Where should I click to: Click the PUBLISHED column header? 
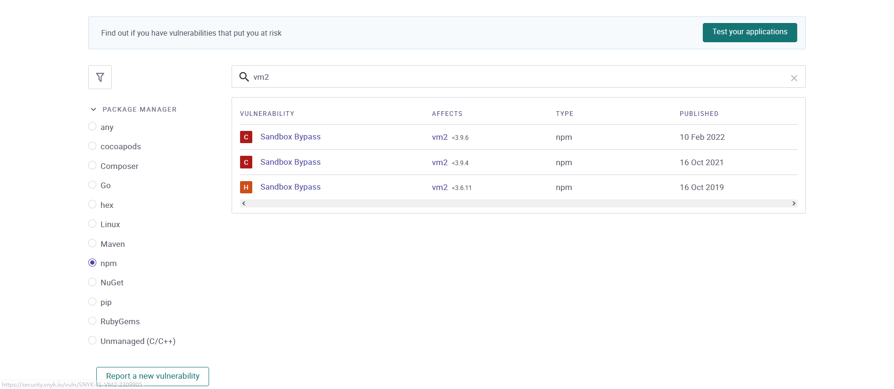point(699,114)
